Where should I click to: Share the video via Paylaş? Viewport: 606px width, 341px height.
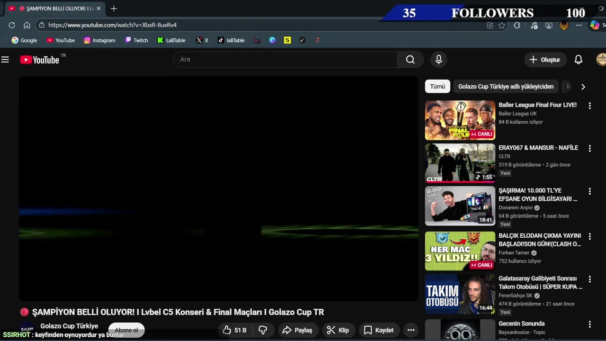297,330
